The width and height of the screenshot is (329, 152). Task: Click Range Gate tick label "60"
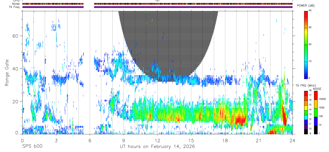[16, 36]
